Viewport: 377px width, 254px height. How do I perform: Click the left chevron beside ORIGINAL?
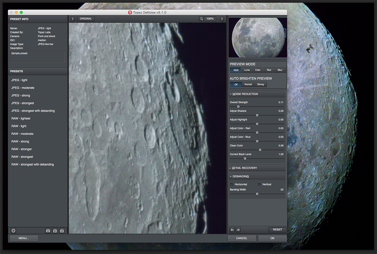coord(73,19)
